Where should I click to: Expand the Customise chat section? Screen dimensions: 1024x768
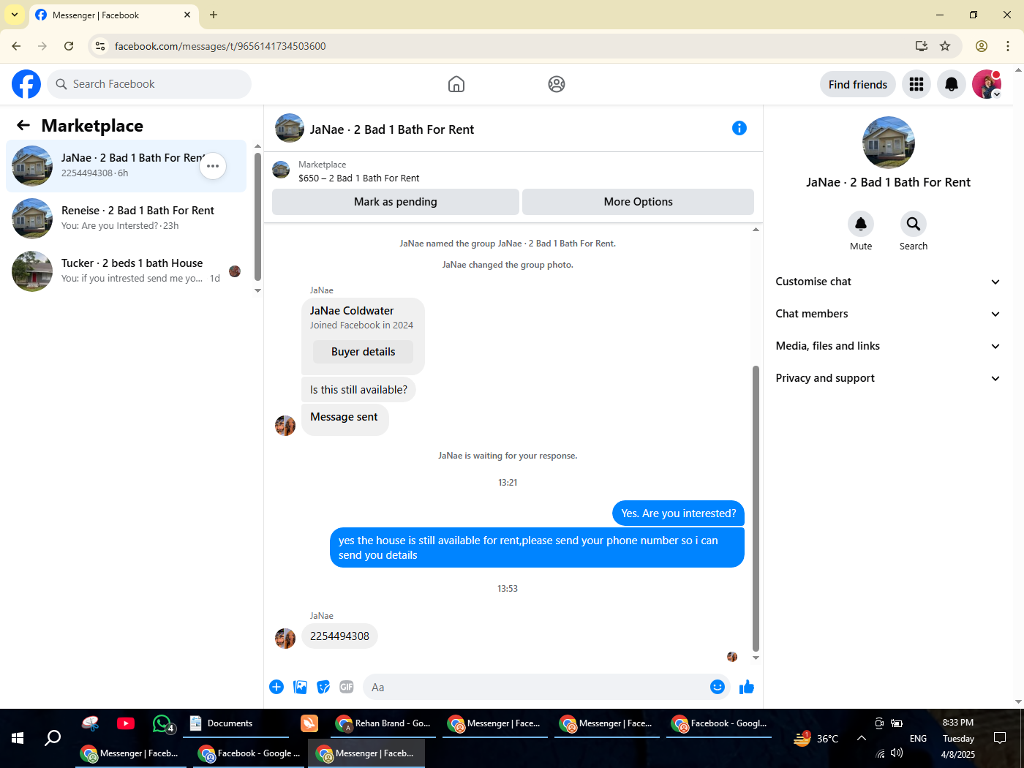point(889,282)
